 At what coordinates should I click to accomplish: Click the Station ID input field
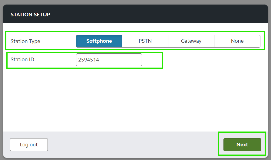(x=109, y=60)
